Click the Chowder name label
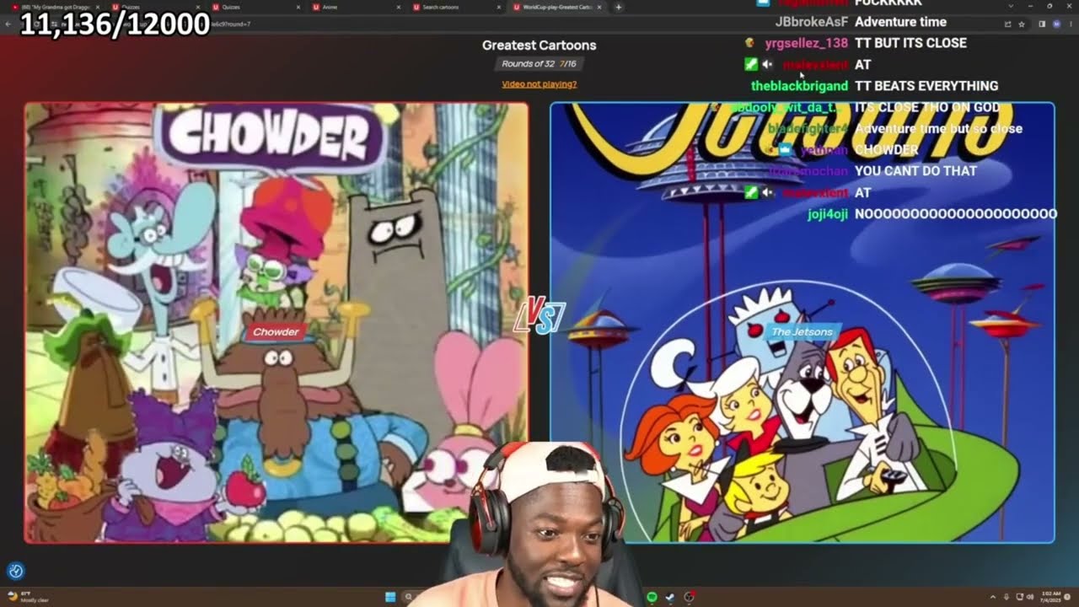This screenshot has width=1079, height=607. point(276,332)
